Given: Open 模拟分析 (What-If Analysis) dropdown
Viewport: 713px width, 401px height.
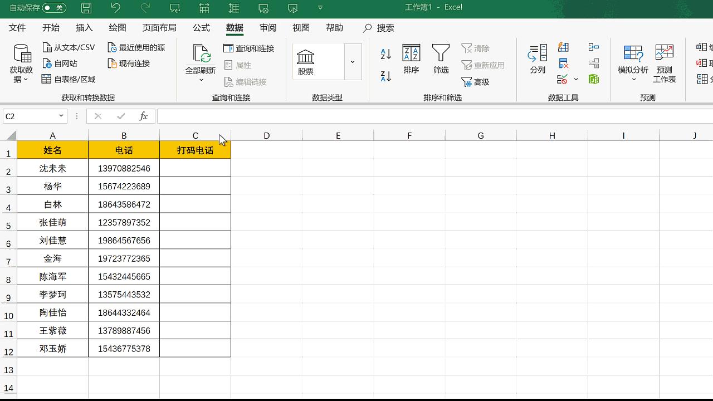Looking at the screenshot, I should pos(633,63).
